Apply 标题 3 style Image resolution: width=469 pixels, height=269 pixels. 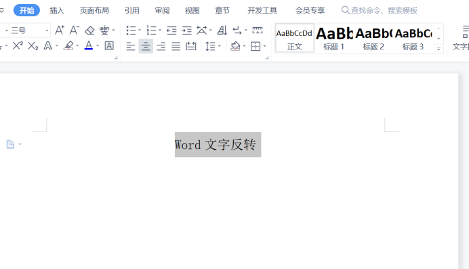[x=413, y=38]
